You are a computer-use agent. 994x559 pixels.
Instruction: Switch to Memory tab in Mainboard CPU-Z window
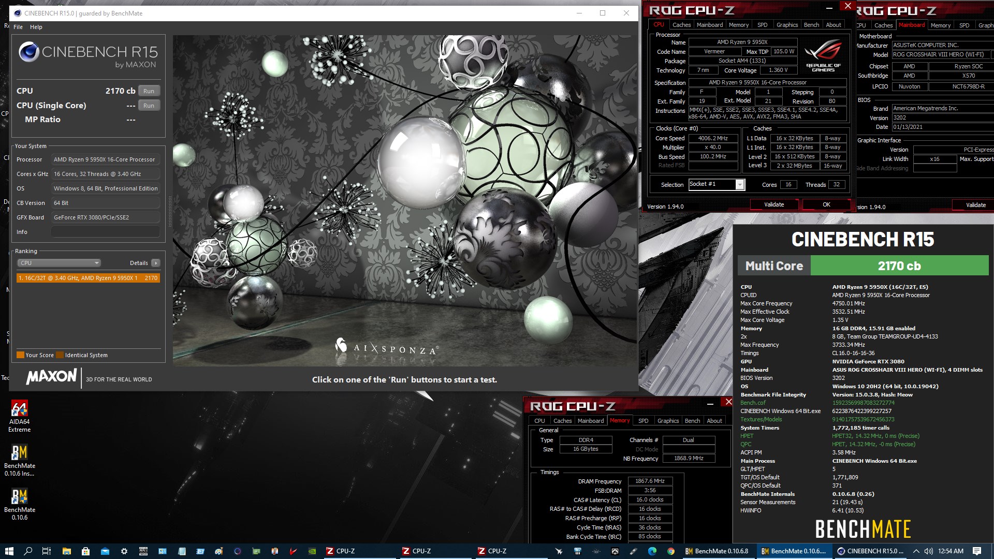pos(940,25)
